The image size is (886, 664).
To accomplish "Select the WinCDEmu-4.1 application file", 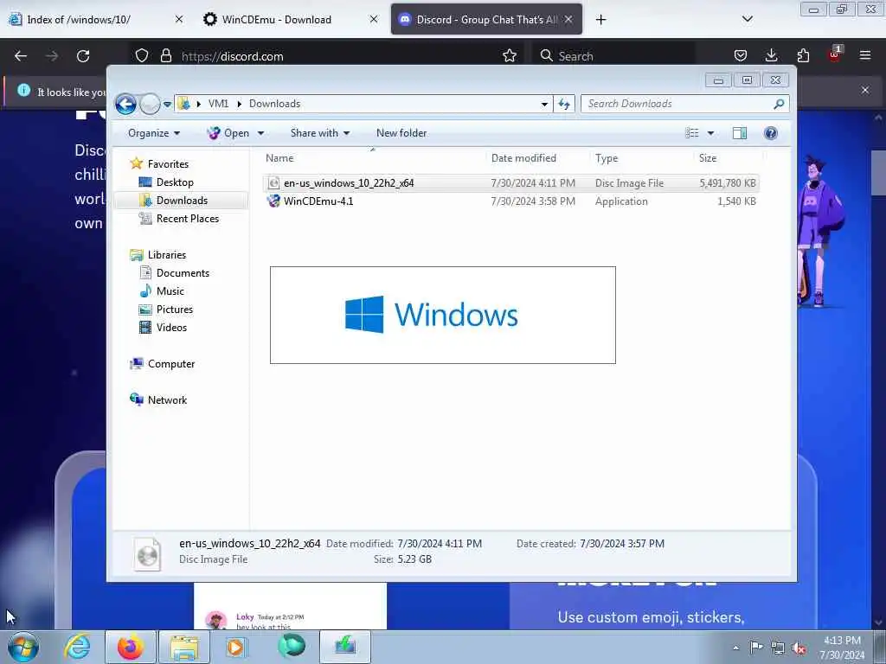I will [510, 201].
